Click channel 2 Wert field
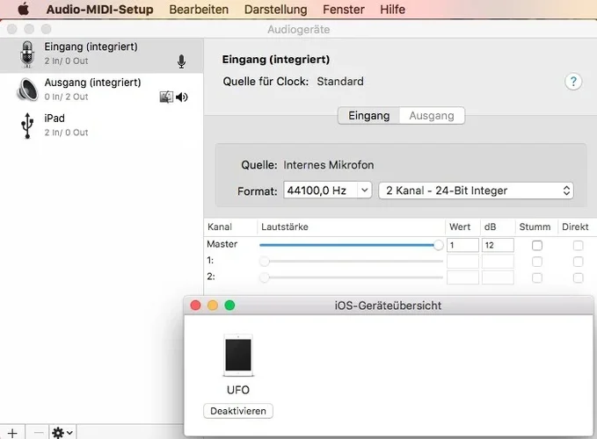The image size is (597, 439). coord(462,277)
